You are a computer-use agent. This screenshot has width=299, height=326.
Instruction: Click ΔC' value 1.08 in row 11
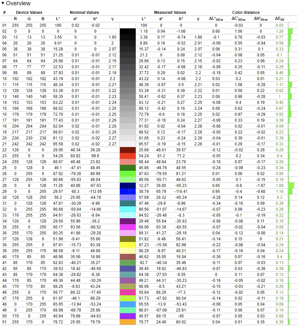[x=238, y=85]
